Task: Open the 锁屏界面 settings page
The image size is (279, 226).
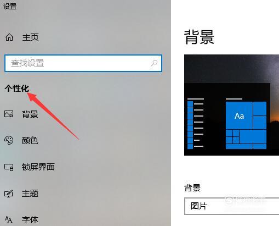Action: [x=38, y=167]
